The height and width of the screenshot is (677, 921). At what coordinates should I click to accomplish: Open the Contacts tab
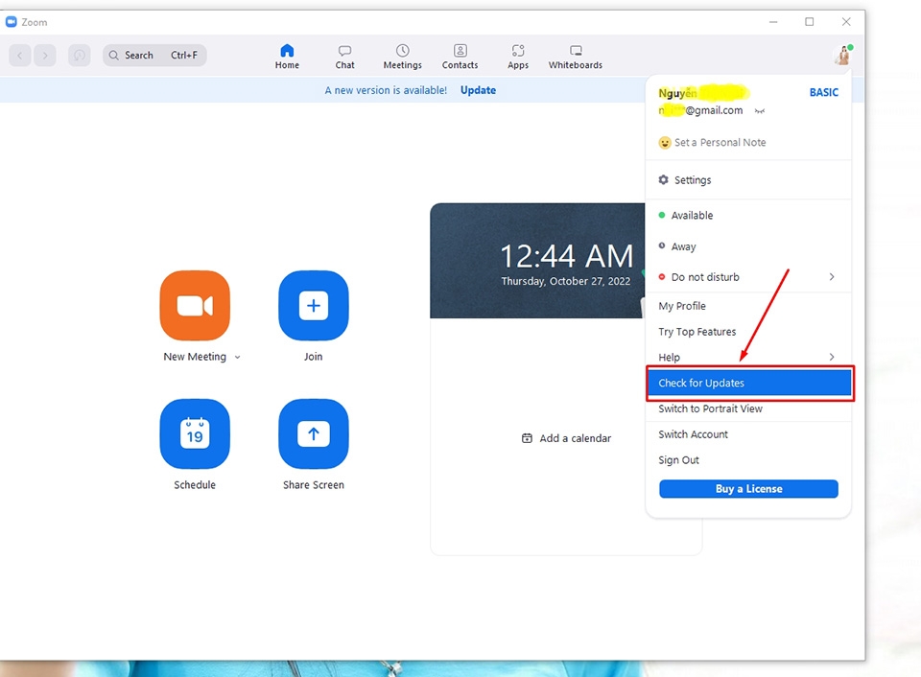pos(460,57)
